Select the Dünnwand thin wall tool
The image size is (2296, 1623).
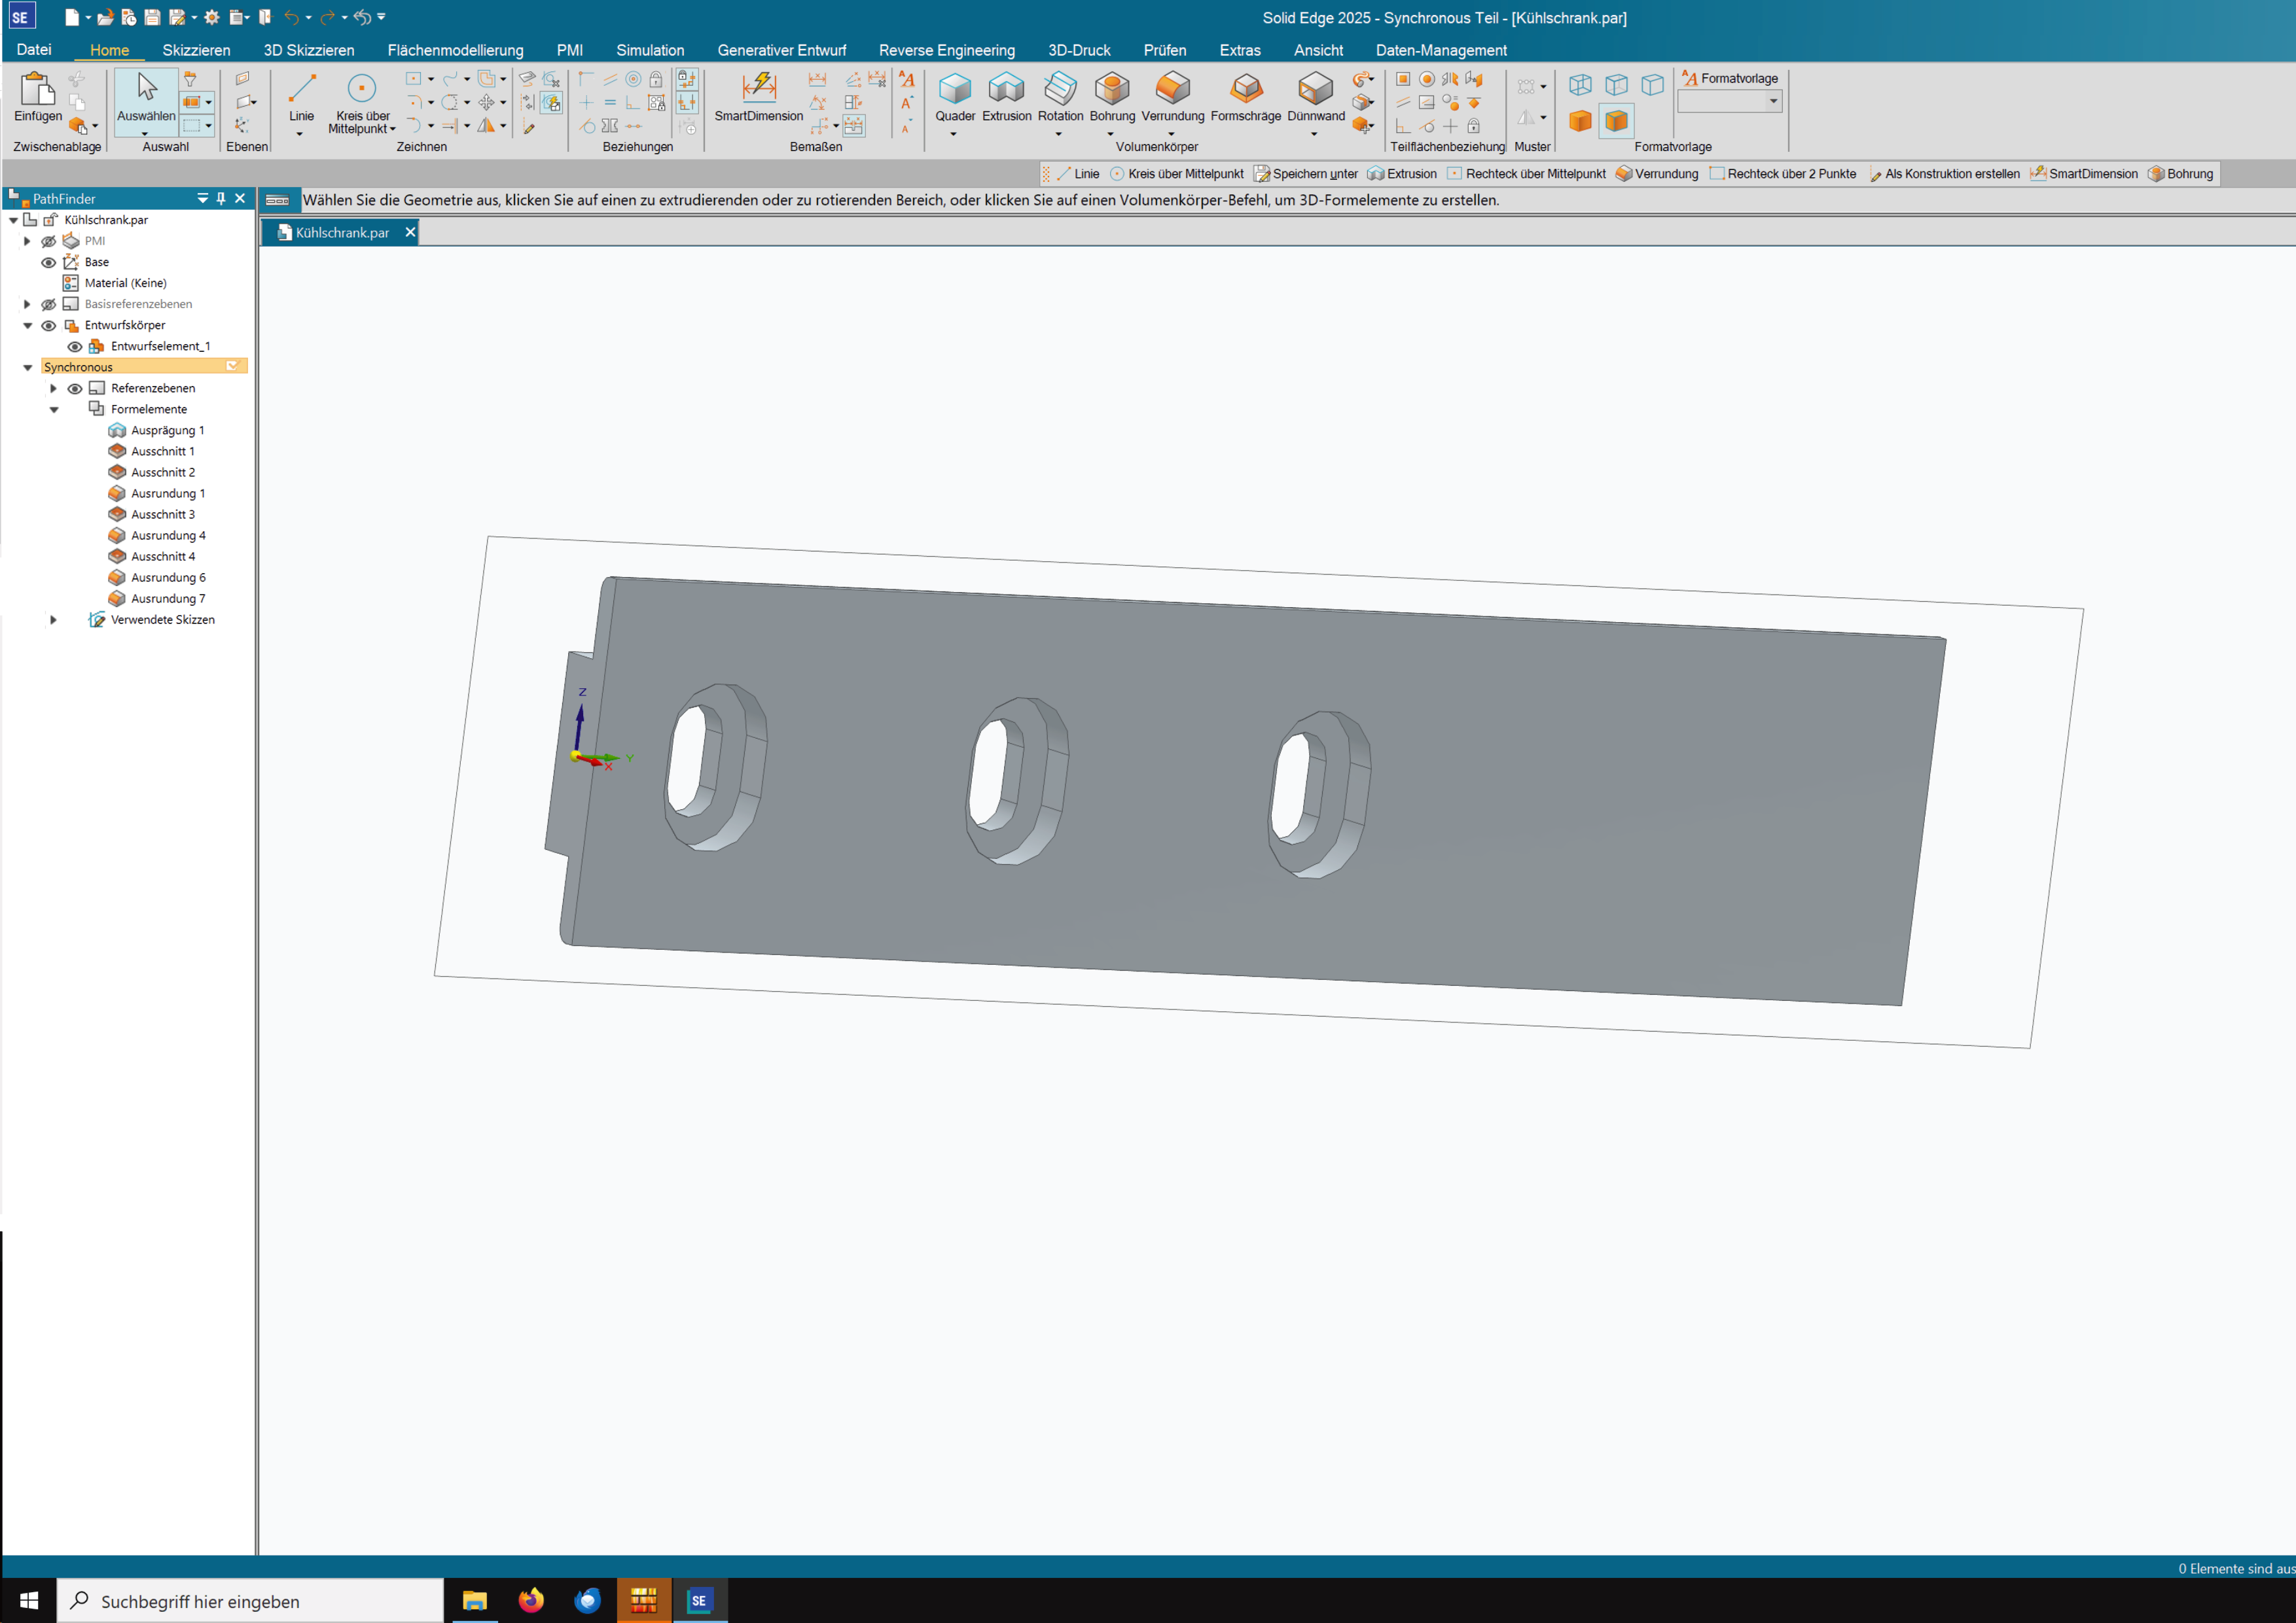(x=1315, y=97)
